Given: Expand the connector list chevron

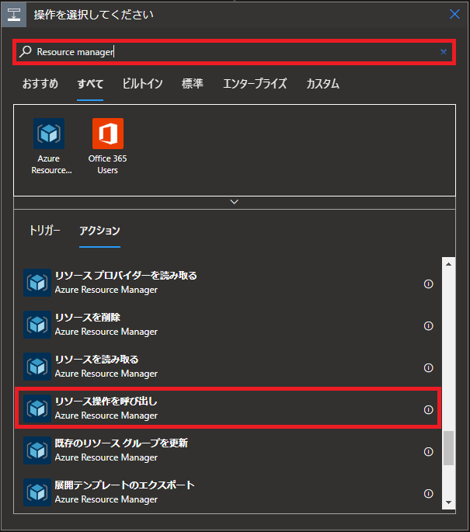Looking at the screenshot, I should coord(234,202).
